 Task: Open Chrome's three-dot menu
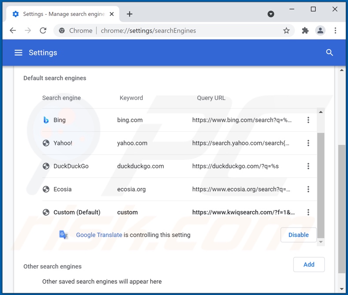pyautogui.click(x=335, y=31)
